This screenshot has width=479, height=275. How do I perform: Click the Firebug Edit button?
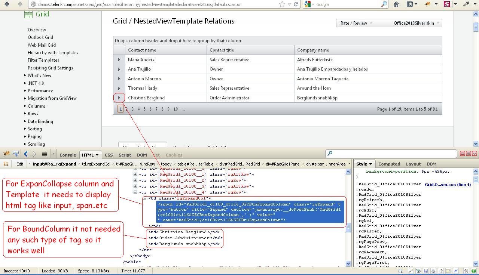pyautogui.click(x=20, y=164)
